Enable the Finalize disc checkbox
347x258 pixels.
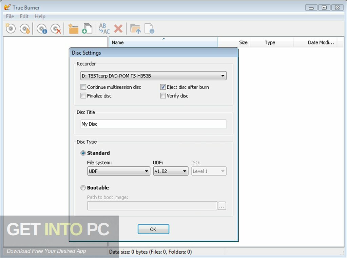83,95
